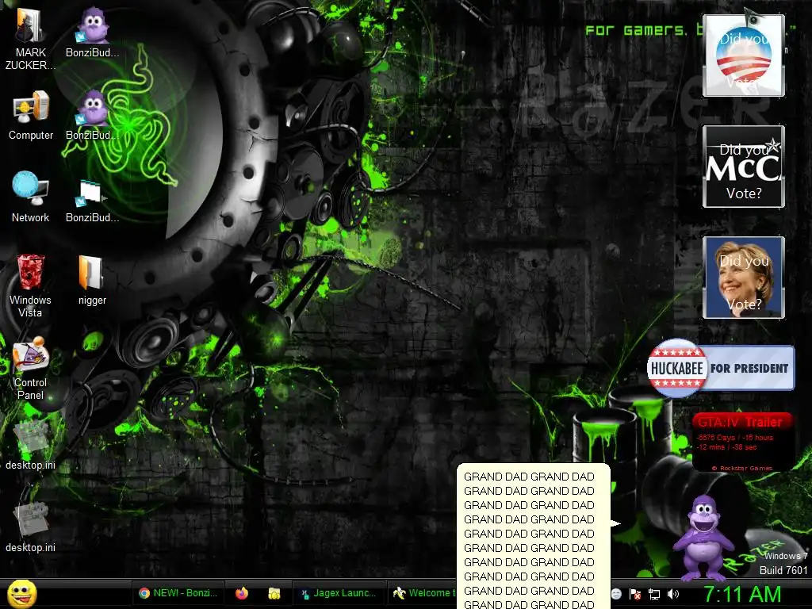This screenshot has width=812, height=609.
Task: Open the network tray icon
Action: click(654, 594)
